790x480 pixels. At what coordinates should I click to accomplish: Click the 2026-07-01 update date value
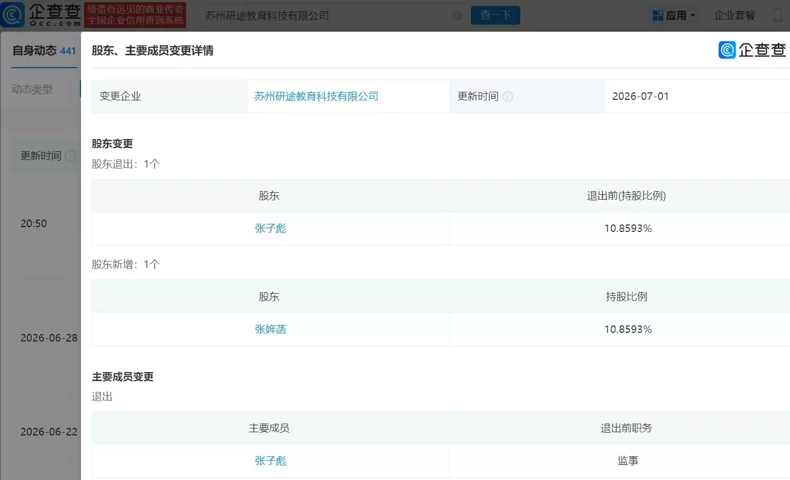point(640,96)
